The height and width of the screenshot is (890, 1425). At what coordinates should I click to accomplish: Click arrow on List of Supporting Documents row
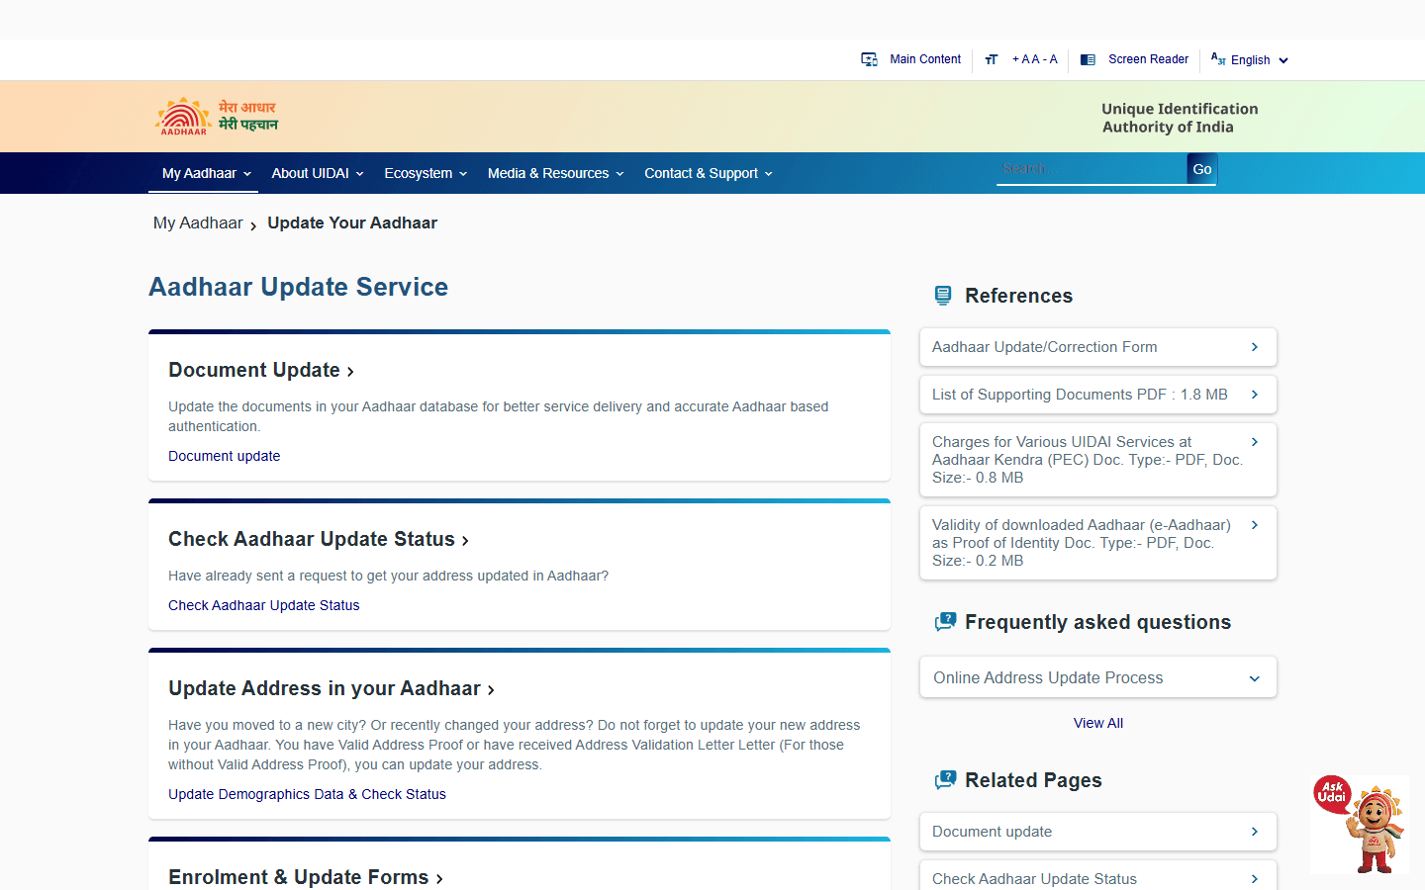click(x=1254, y=395)
